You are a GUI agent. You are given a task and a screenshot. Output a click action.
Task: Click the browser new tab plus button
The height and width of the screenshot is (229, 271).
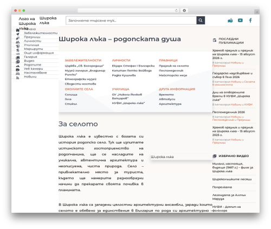257,12
